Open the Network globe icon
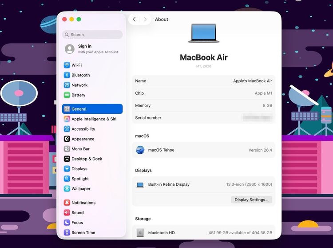Viewport: 333px width, 248px height. 67,85
